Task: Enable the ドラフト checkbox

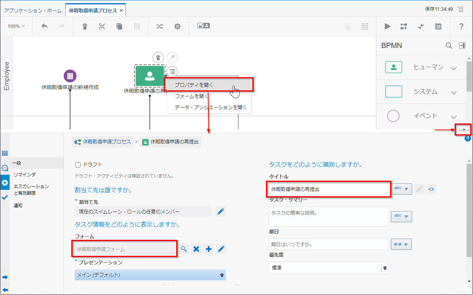Action: coord(78,165)
